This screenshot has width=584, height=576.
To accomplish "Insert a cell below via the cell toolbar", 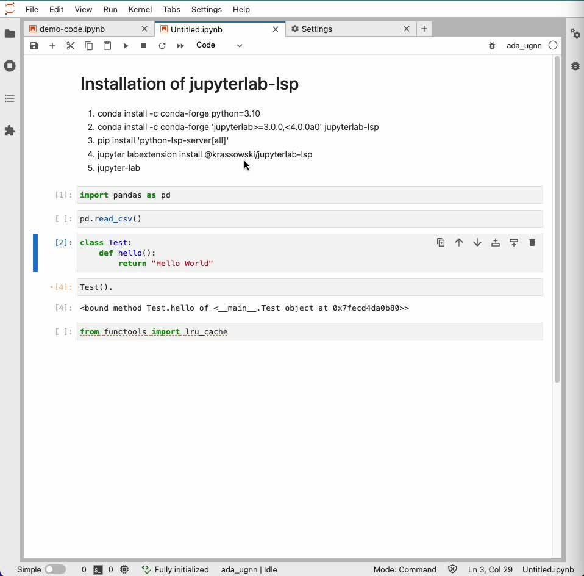I will tap(514, 242).
